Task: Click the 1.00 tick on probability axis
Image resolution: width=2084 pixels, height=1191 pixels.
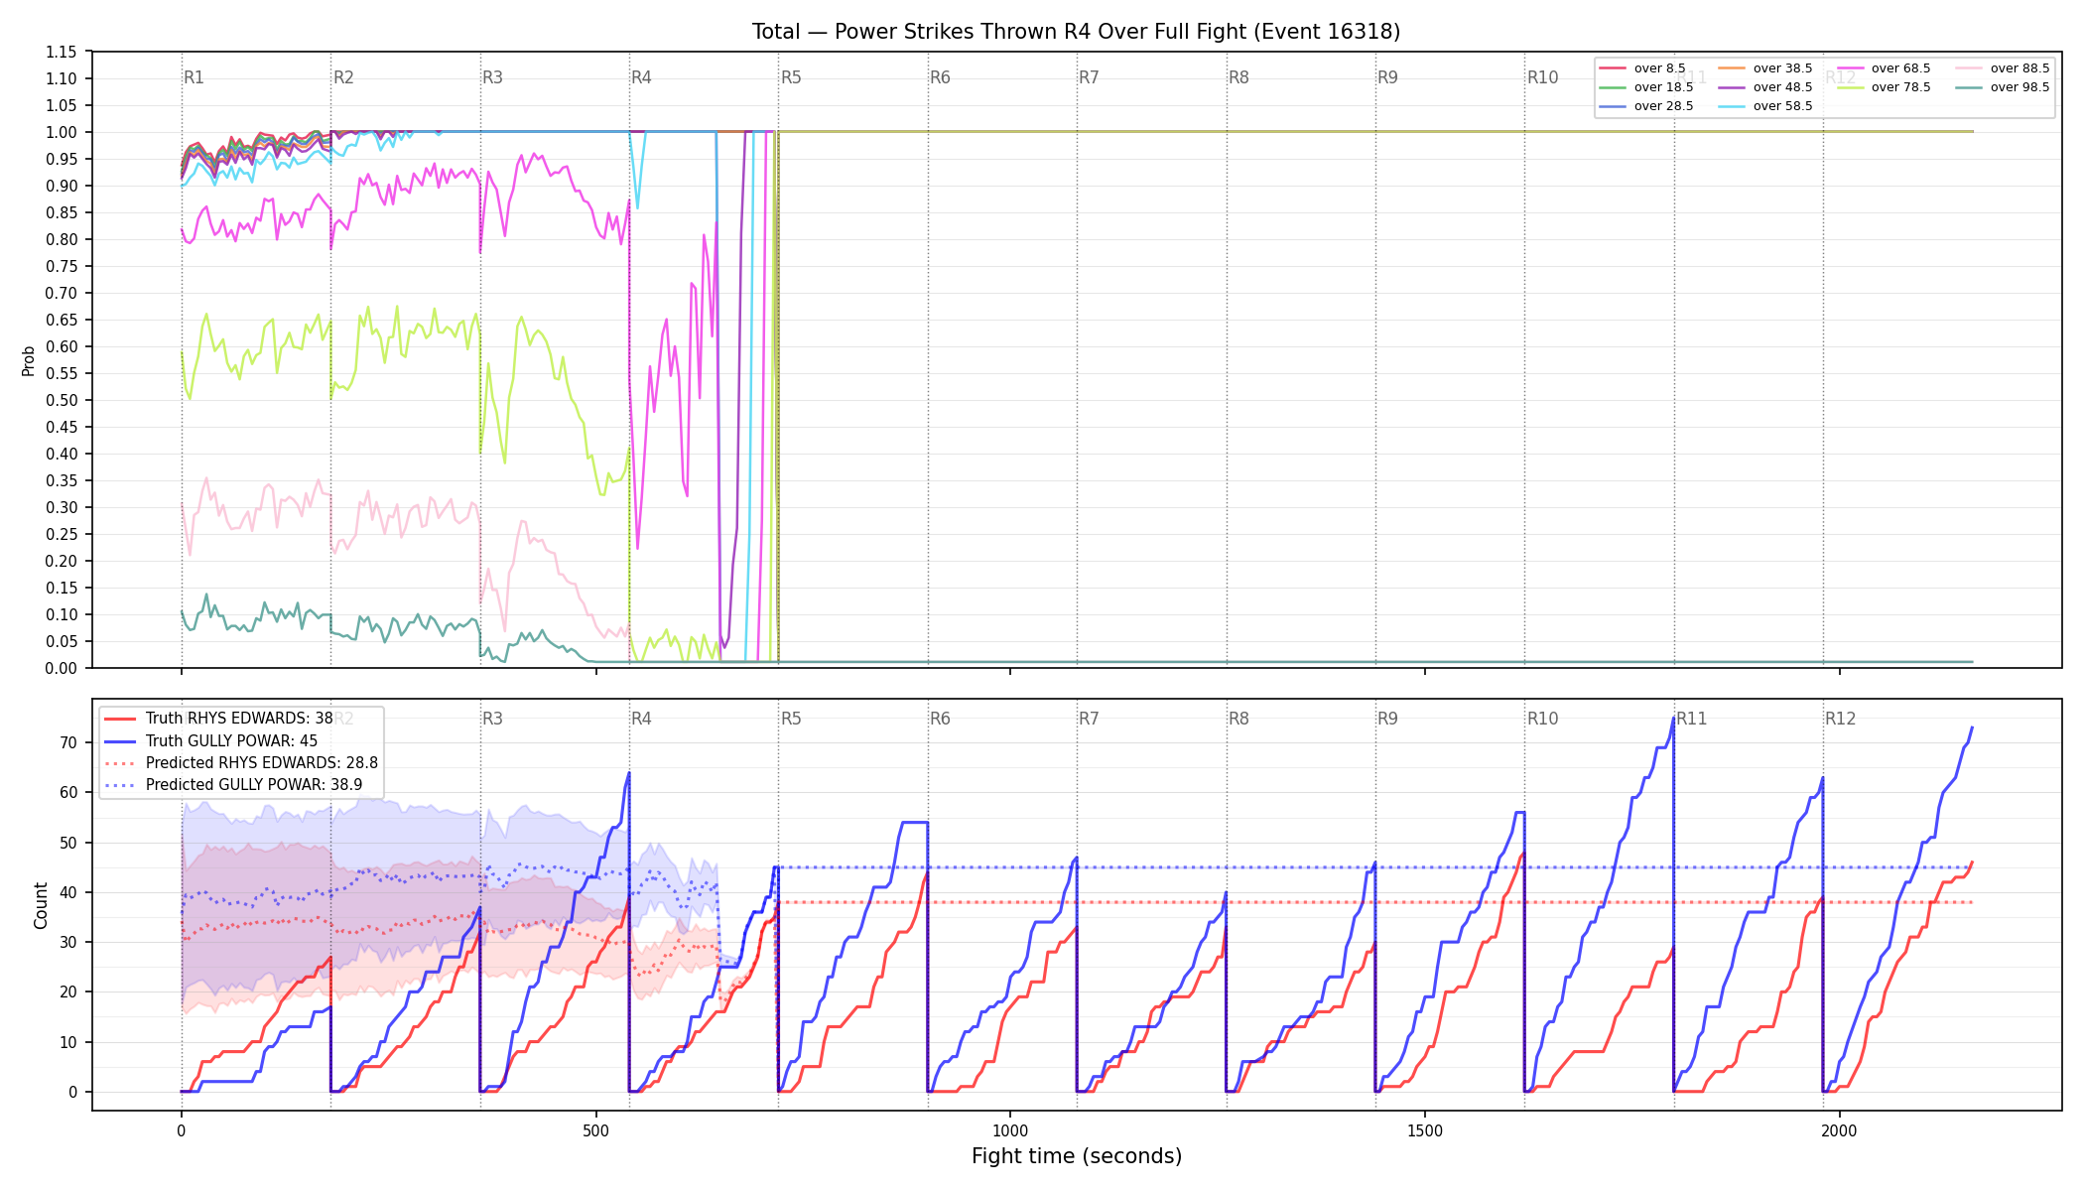Action: (62, 132)
